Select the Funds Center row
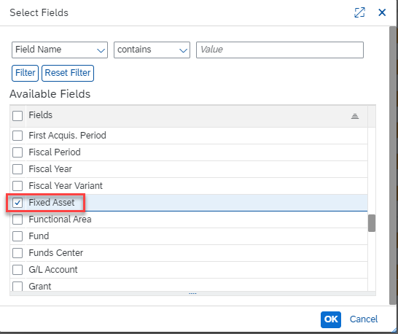398x334 pixels. (189, 253)
